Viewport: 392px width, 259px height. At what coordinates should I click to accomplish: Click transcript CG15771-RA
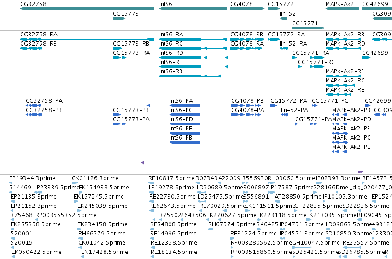click(x=308, y=58)
